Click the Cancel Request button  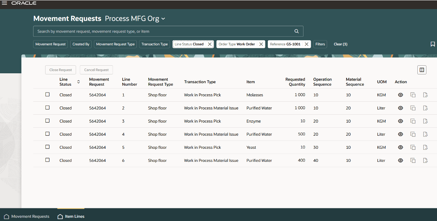96,70
